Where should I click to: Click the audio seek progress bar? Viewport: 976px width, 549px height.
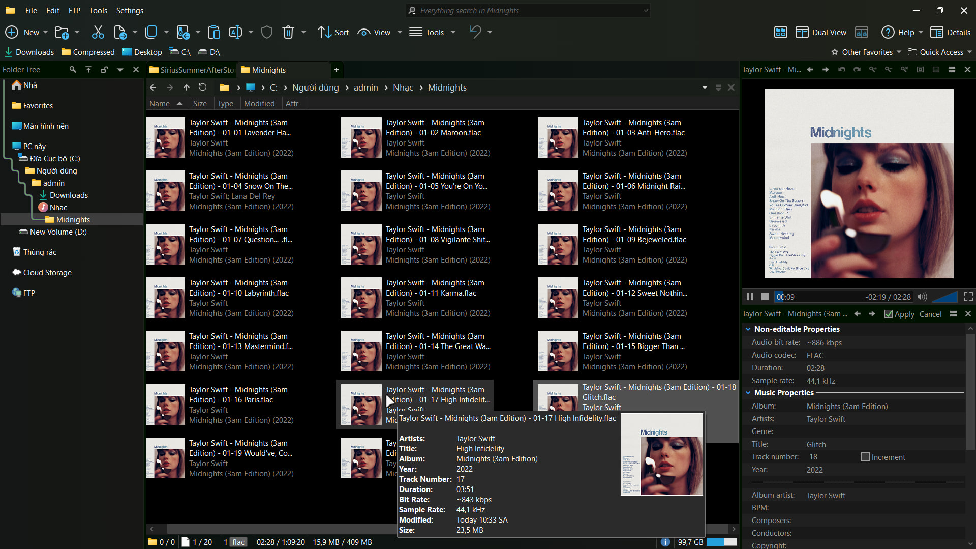coord(844,297)
